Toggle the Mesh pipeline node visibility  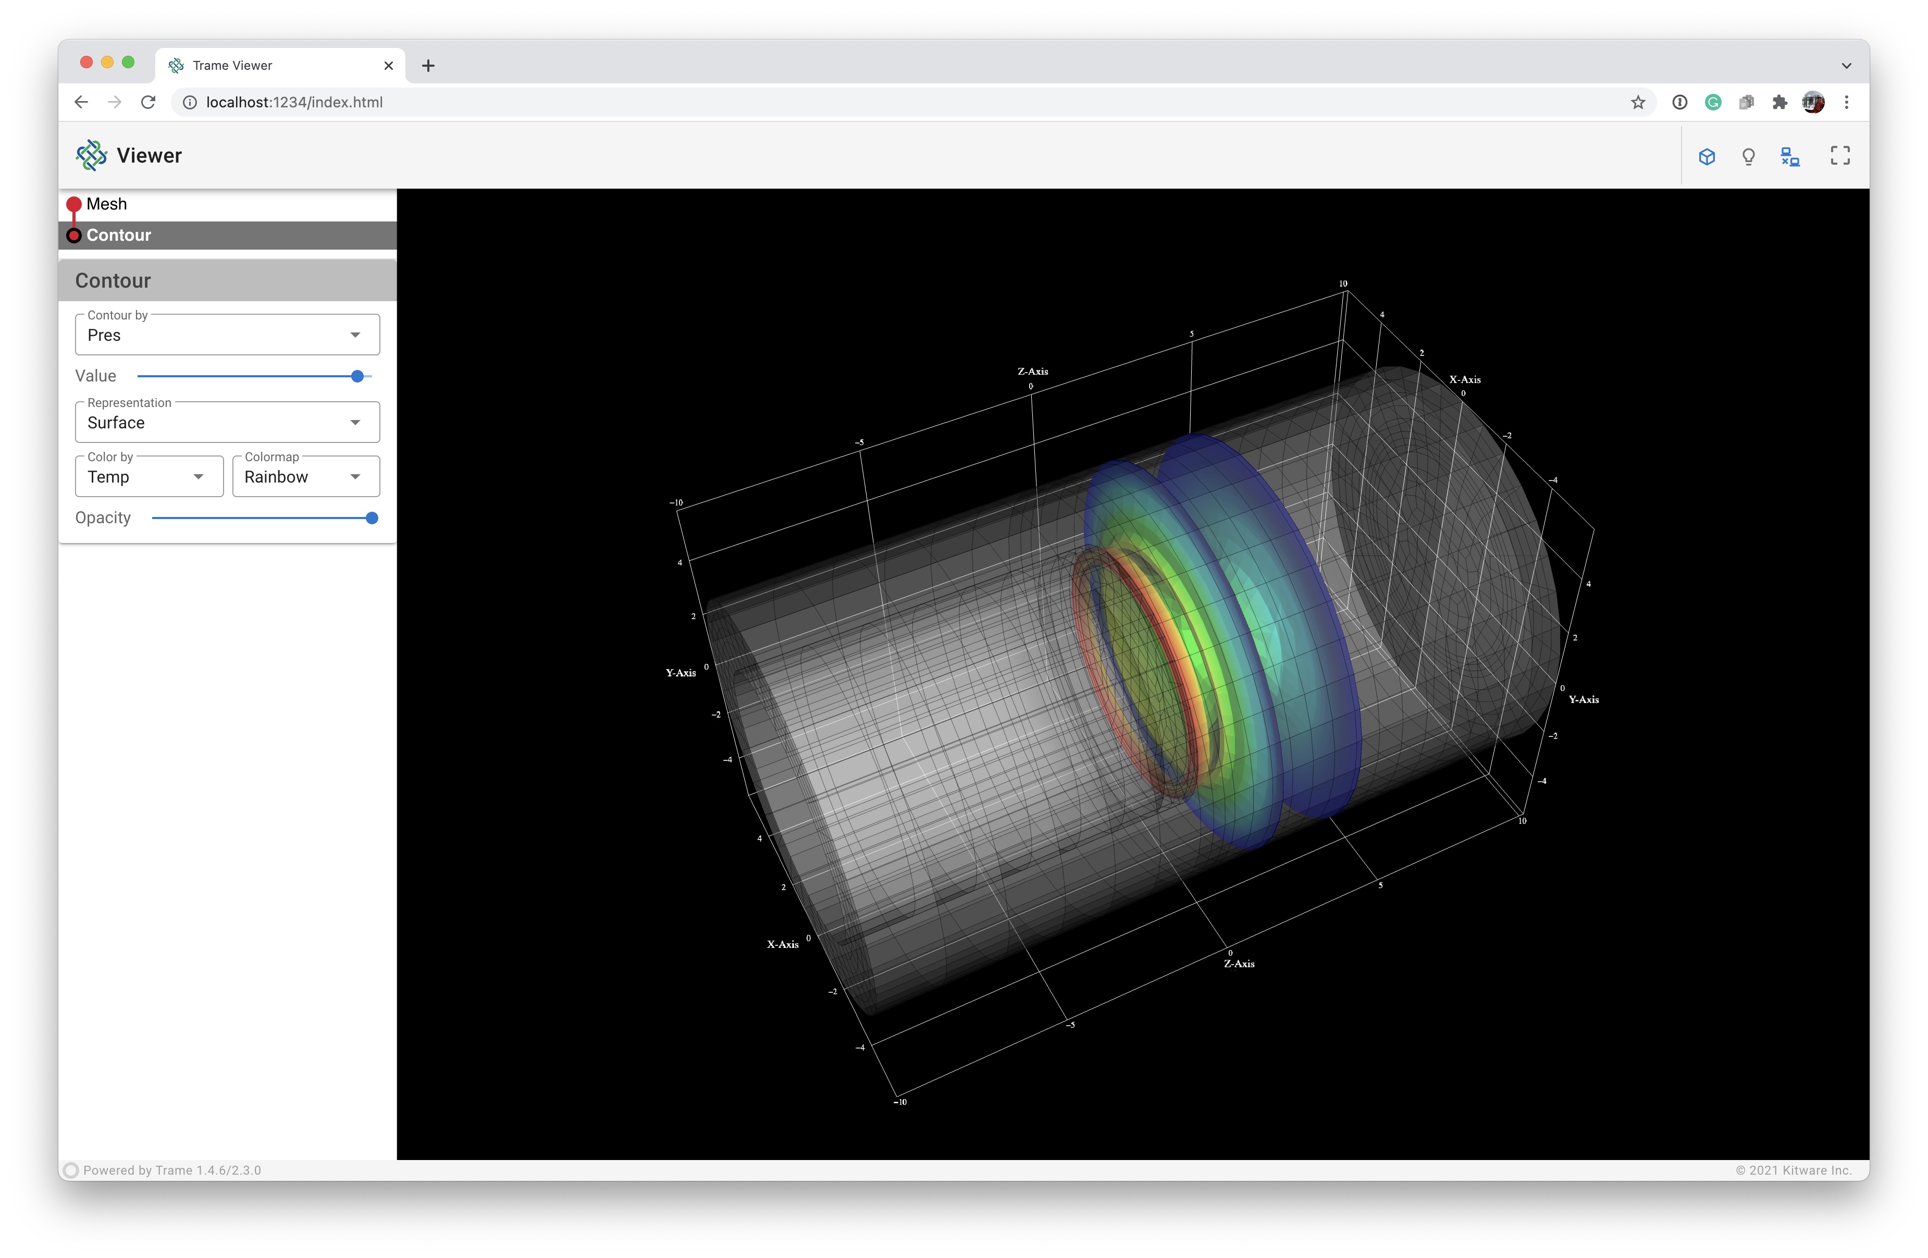pos(73,204)
